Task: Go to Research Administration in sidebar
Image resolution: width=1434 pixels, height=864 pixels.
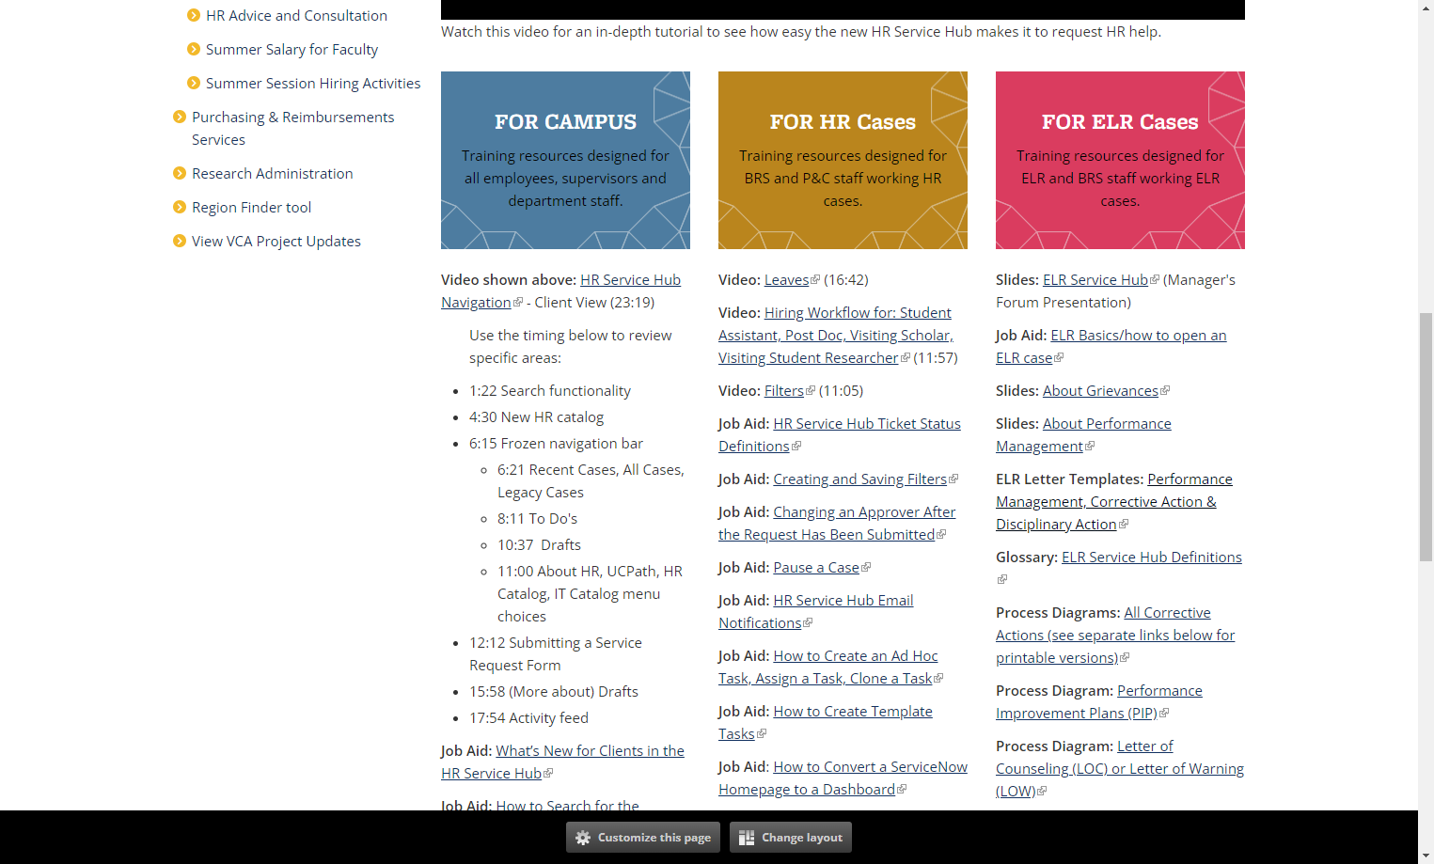Action: point(273,173)
